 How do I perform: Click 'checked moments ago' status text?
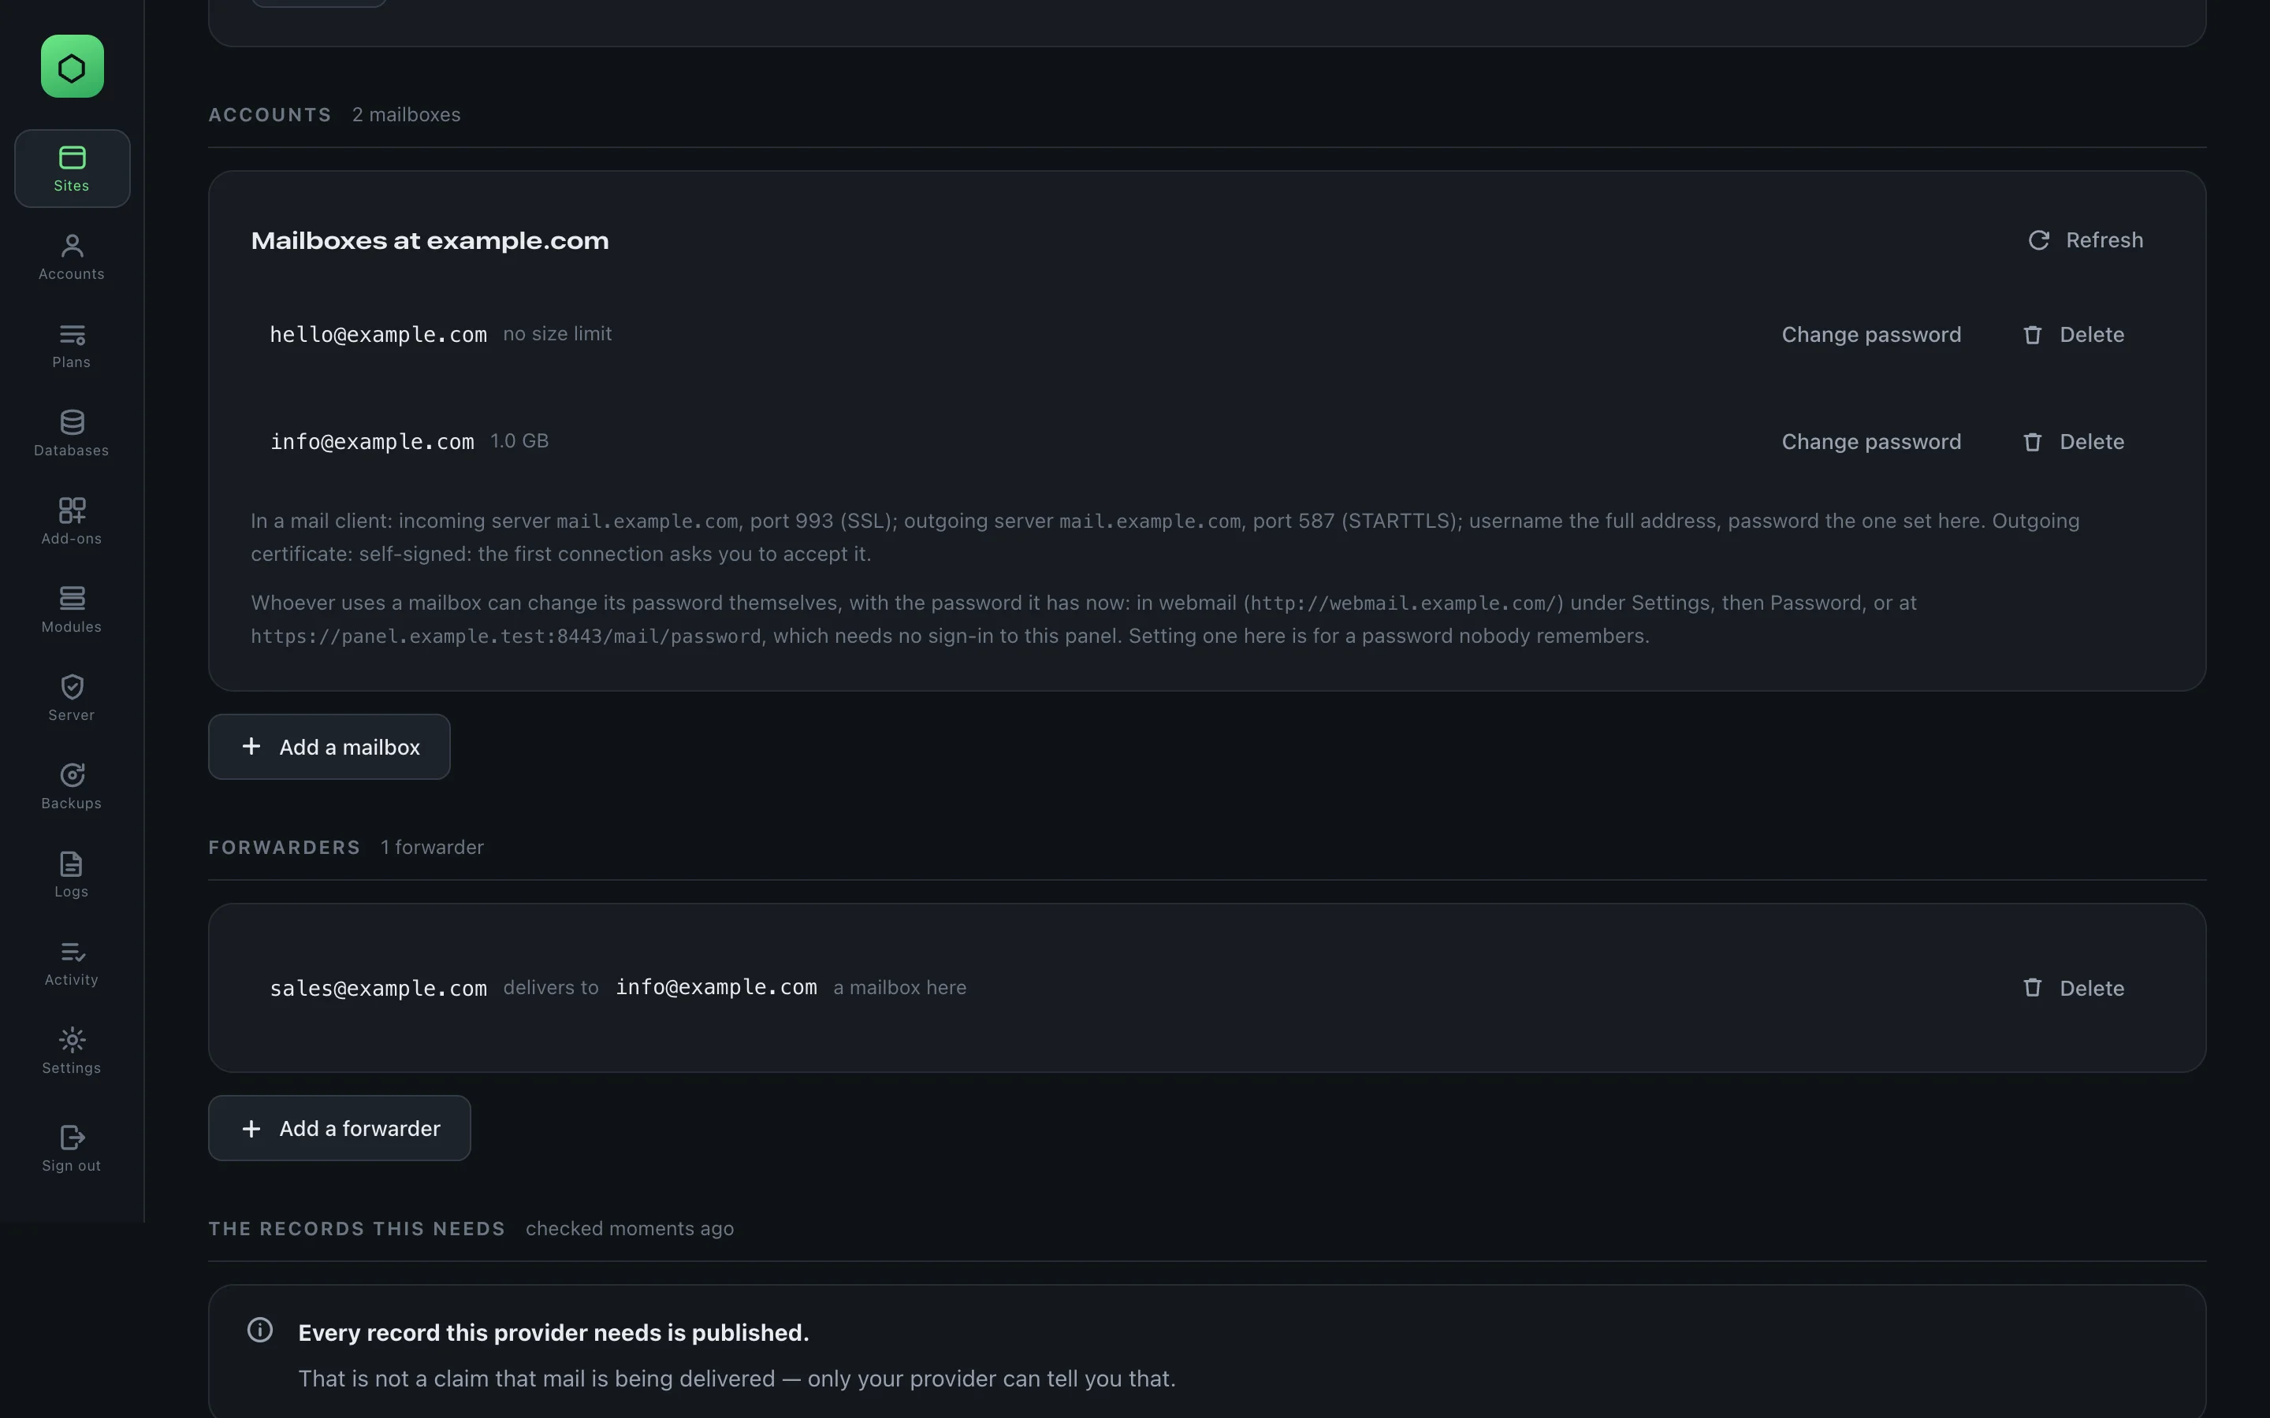(x=630, y=1229)
